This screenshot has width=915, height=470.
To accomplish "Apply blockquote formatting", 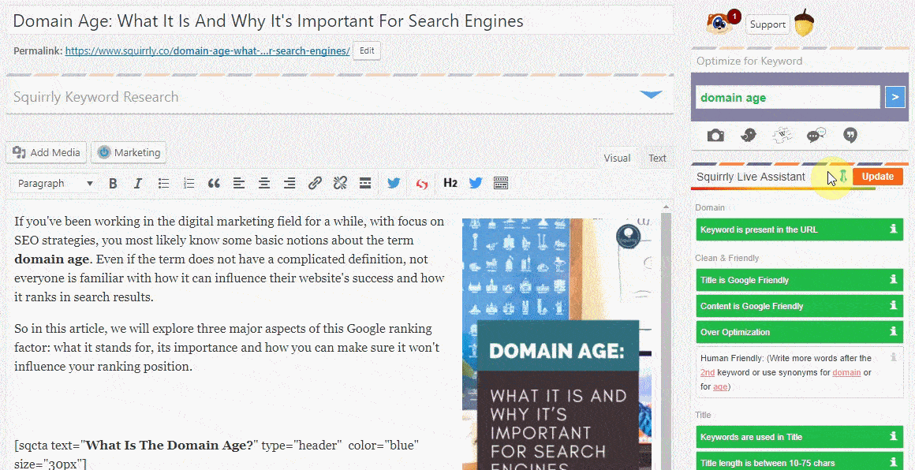I will click(x=215, y=183).
